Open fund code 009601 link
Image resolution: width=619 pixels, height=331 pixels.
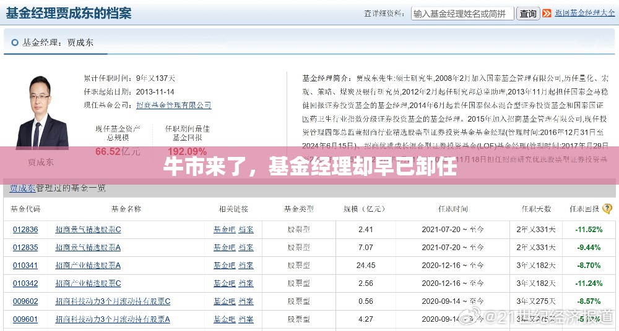(25, 319)
